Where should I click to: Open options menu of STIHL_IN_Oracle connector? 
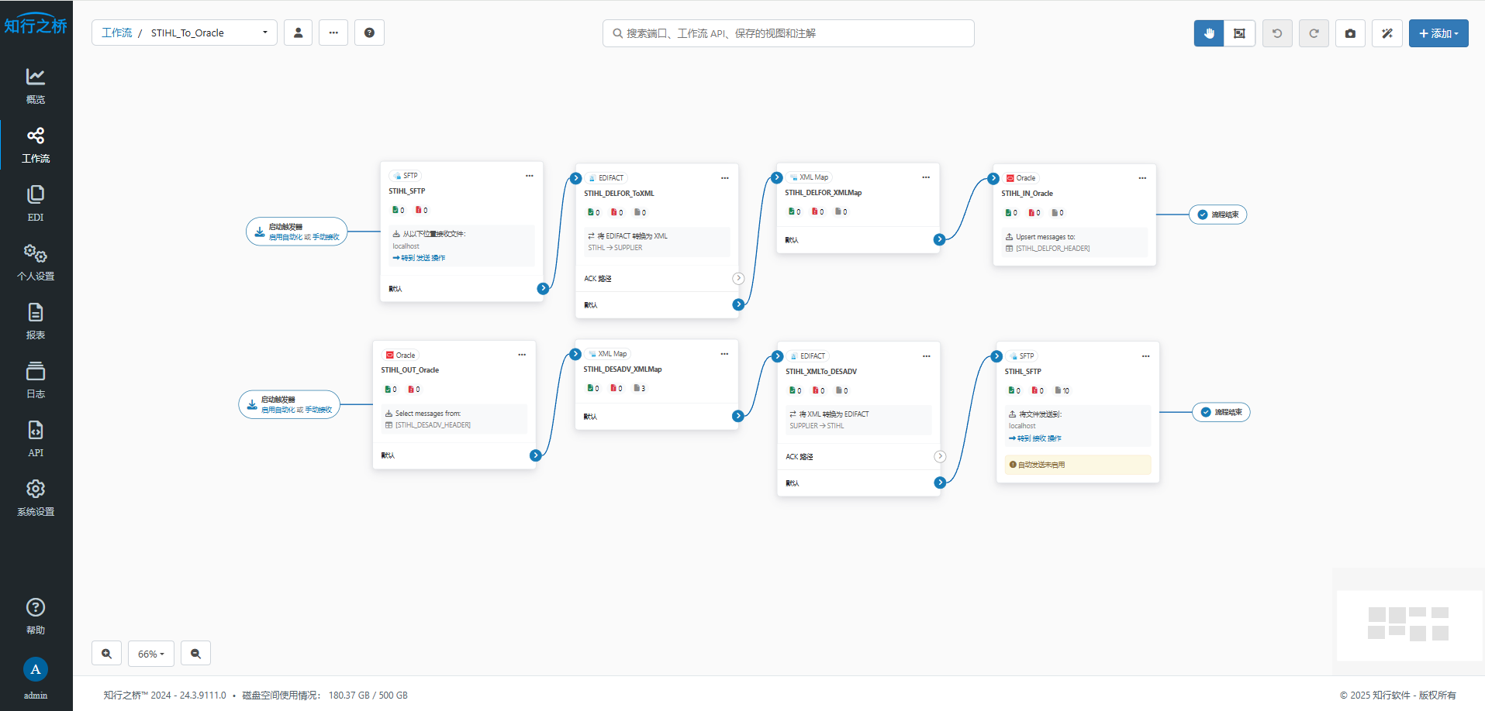click(x=1142, y=178)
